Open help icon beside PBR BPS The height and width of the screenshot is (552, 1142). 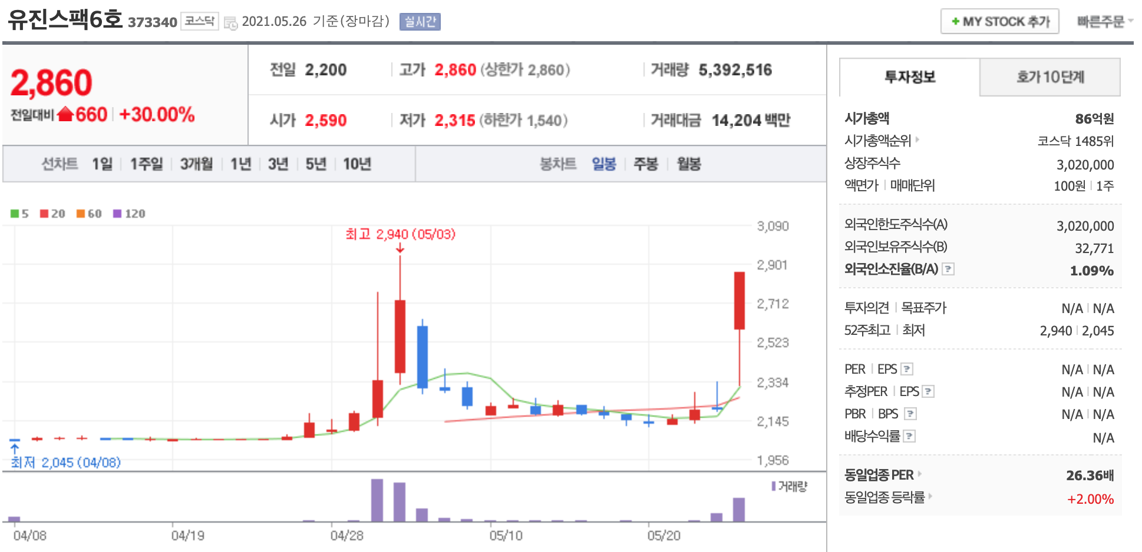coord(910,414)
